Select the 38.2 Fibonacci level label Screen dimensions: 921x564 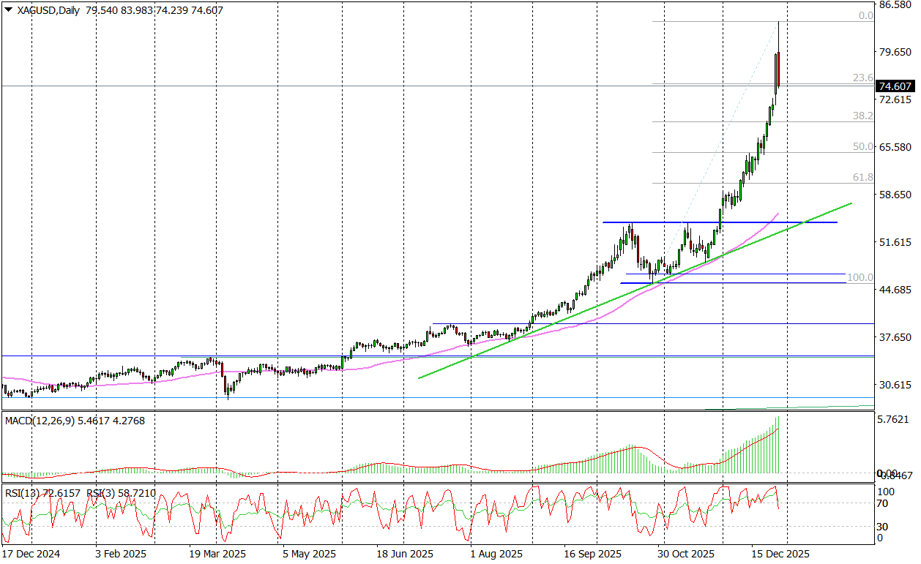point(863,116)
